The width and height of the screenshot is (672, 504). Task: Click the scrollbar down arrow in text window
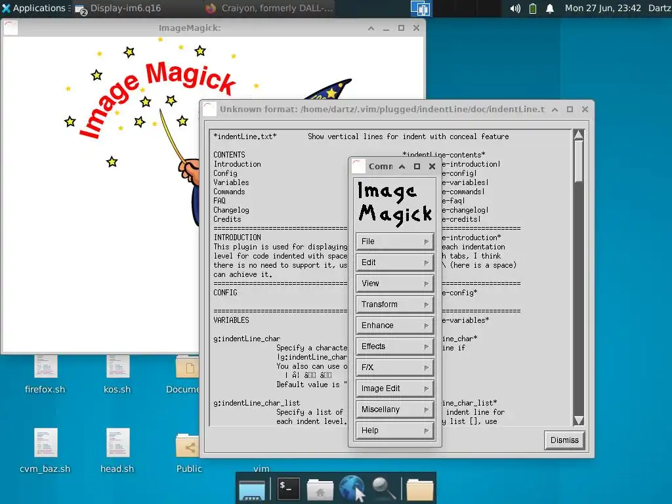click(579, 421)
